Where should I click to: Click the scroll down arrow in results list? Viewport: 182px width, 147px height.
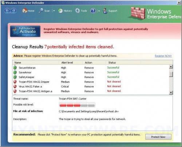171,93
